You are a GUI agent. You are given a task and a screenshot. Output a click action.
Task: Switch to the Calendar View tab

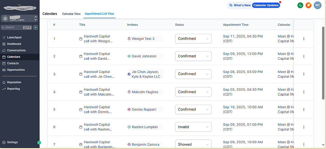[x=71, y=14]
